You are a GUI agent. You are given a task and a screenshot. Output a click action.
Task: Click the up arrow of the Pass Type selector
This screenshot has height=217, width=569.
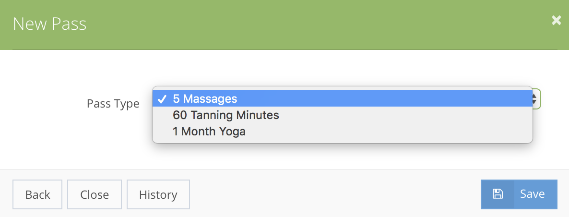(534, 96)
